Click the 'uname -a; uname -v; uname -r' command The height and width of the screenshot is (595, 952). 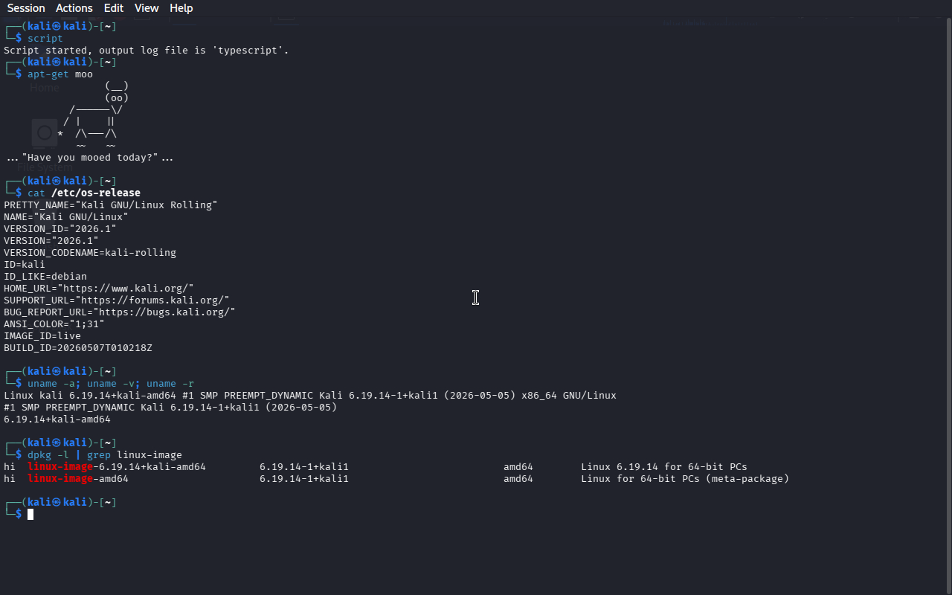coord(111,384)
